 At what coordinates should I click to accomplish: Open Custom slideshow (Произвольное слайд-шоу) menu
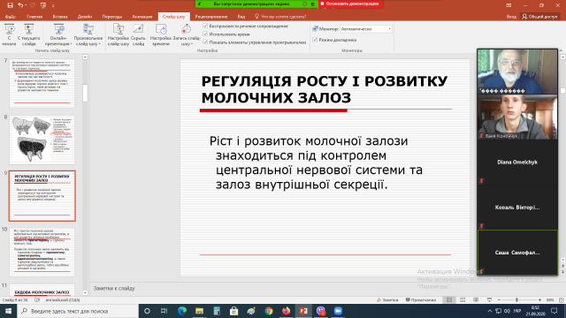[88, 34]
